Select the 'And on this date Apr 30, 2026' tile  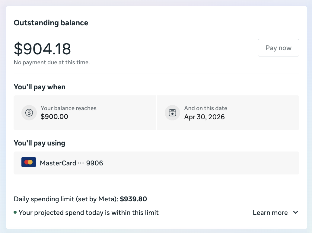tap(228, 113)
